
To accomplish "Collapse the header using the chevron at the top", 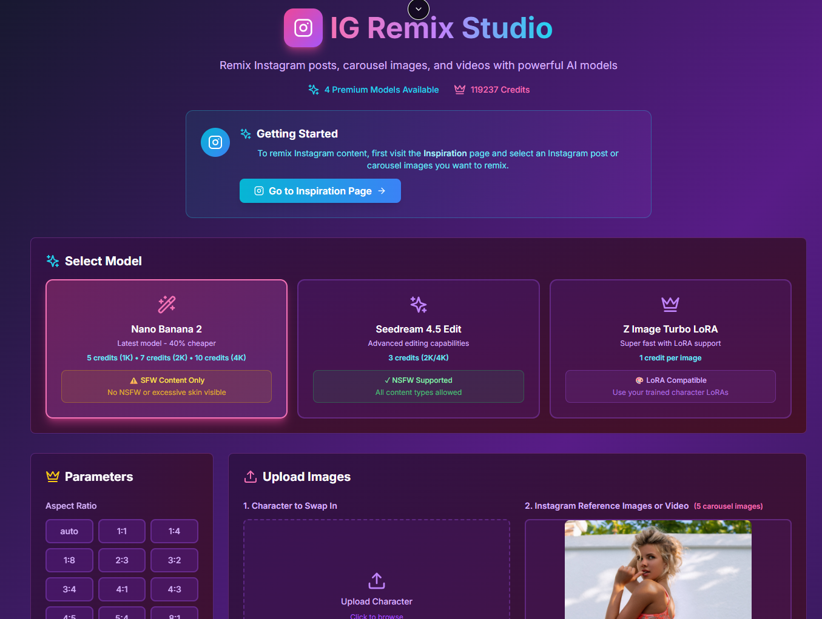I will tap(418, 10).
